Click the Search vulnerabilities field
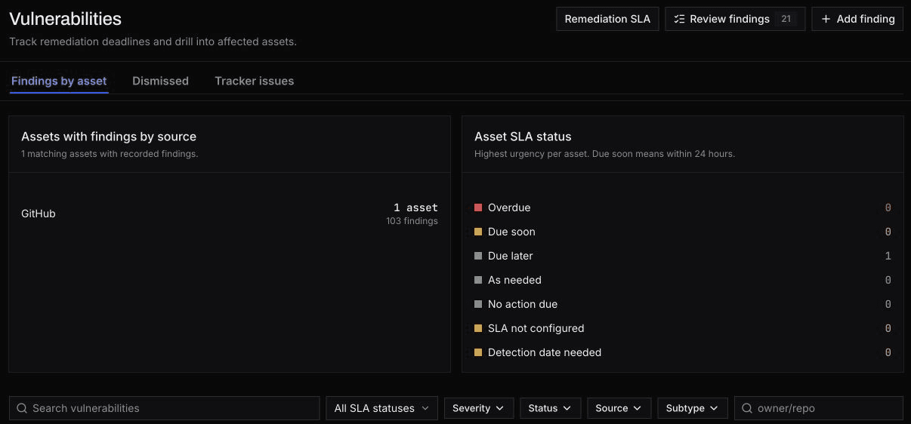This screenshot has width=911, height=424. point(165,408)
